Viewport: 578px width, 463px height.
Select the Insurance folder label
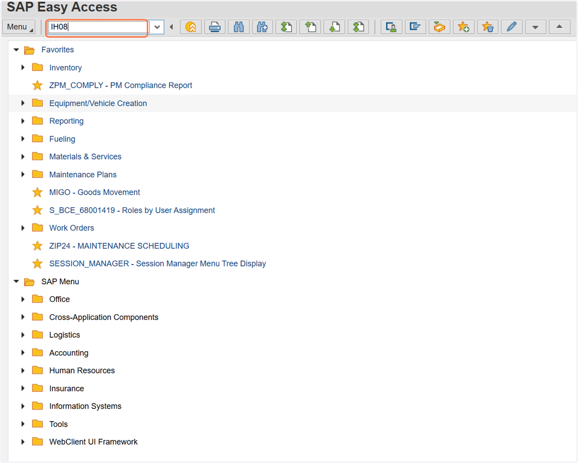(66, 388)
